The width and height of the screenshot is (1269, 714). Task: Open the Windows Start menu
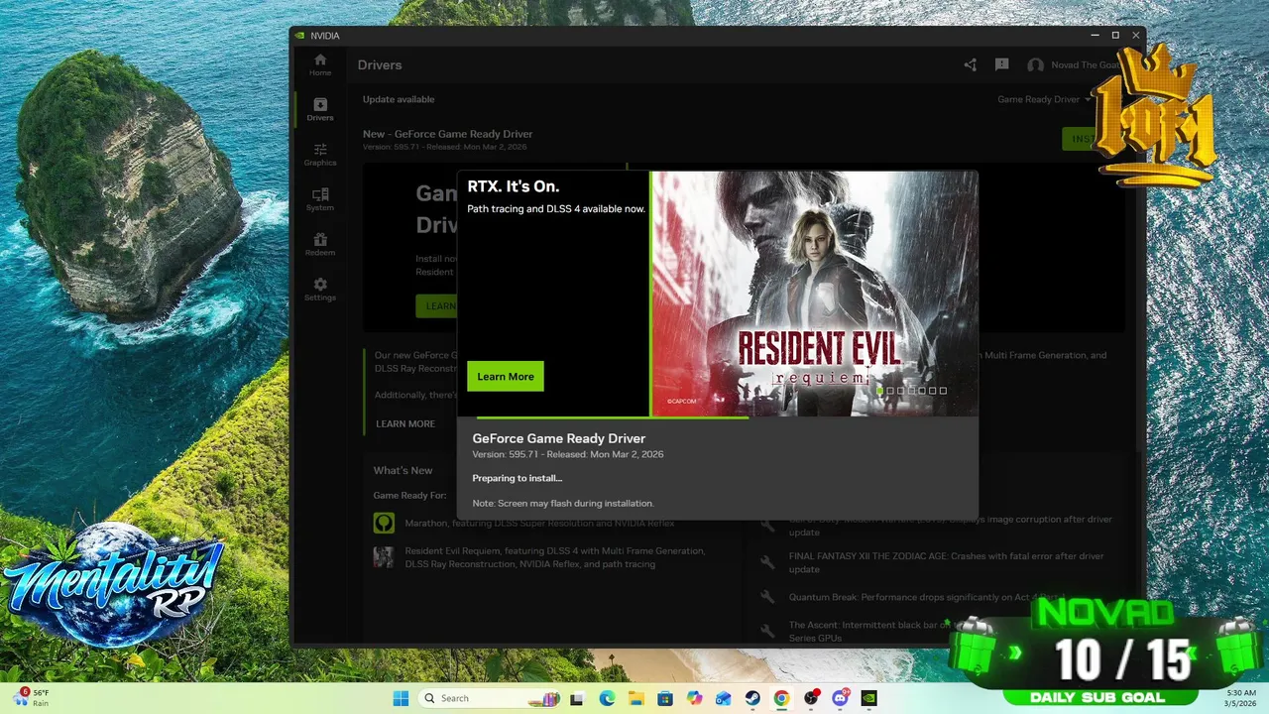401,698
